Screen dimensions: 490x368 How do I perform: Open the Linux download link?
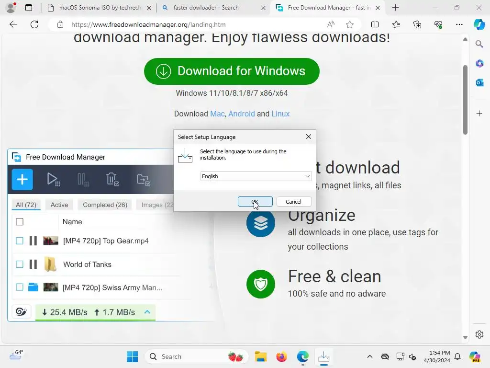[x=280, y=114]
